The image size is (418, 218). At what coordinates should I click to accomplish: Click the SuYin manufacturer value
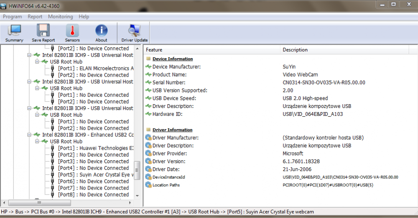pyautogui.click(x=289, y=67)
